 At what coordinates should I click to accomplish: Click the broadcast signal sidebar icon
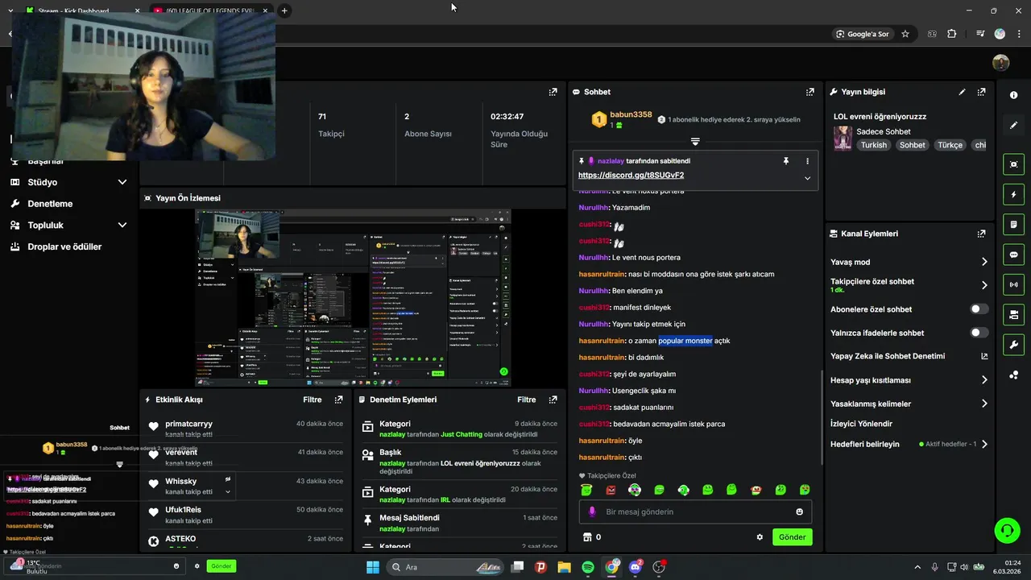1013,284
